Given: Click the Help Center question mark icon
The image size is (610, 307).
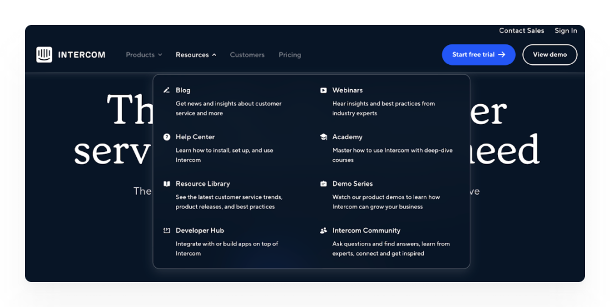Looking at the screenshot, I should click(x=167, y=137).
